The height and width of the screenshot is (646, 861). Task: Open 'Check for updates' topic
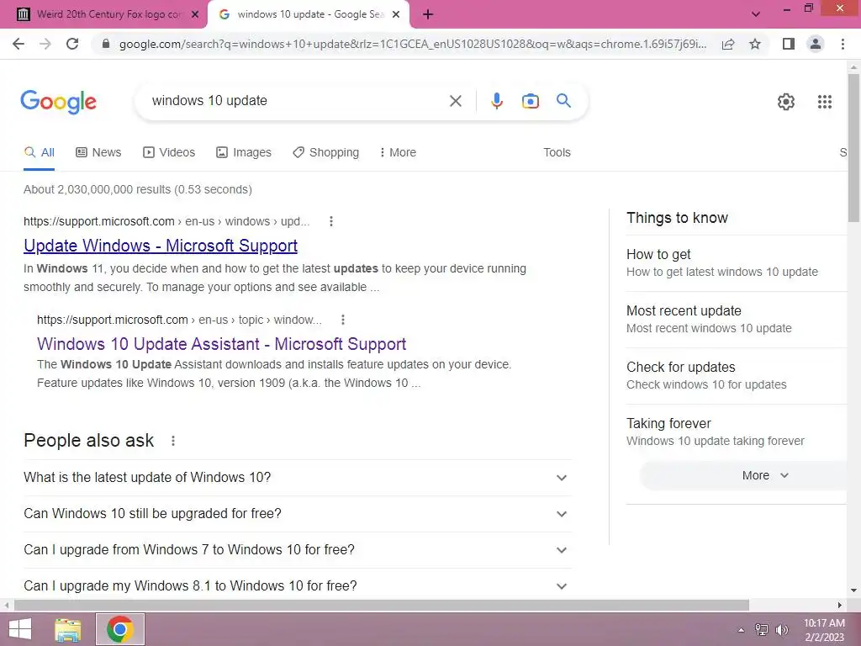[x=737, y=376]
